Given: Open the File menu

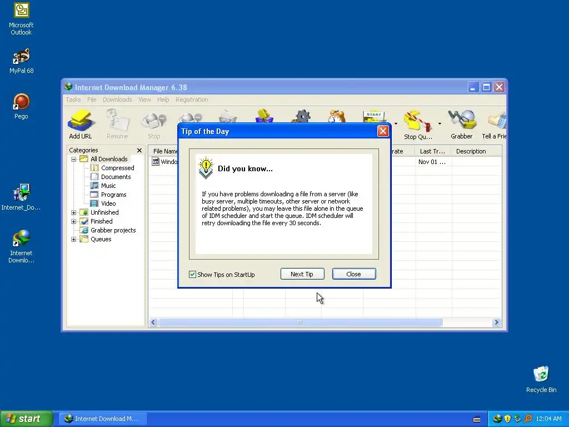Looking at the screenshot, I should point(92,100).
